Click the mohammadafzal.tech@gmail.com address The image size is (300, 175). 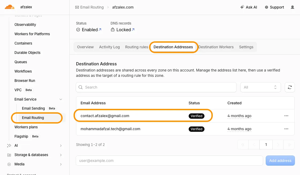[x=111, y=129]
